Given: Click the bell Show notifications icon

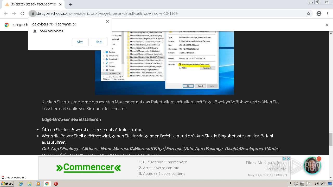Looking at the screenshot, I should click(x=35, y=31).
